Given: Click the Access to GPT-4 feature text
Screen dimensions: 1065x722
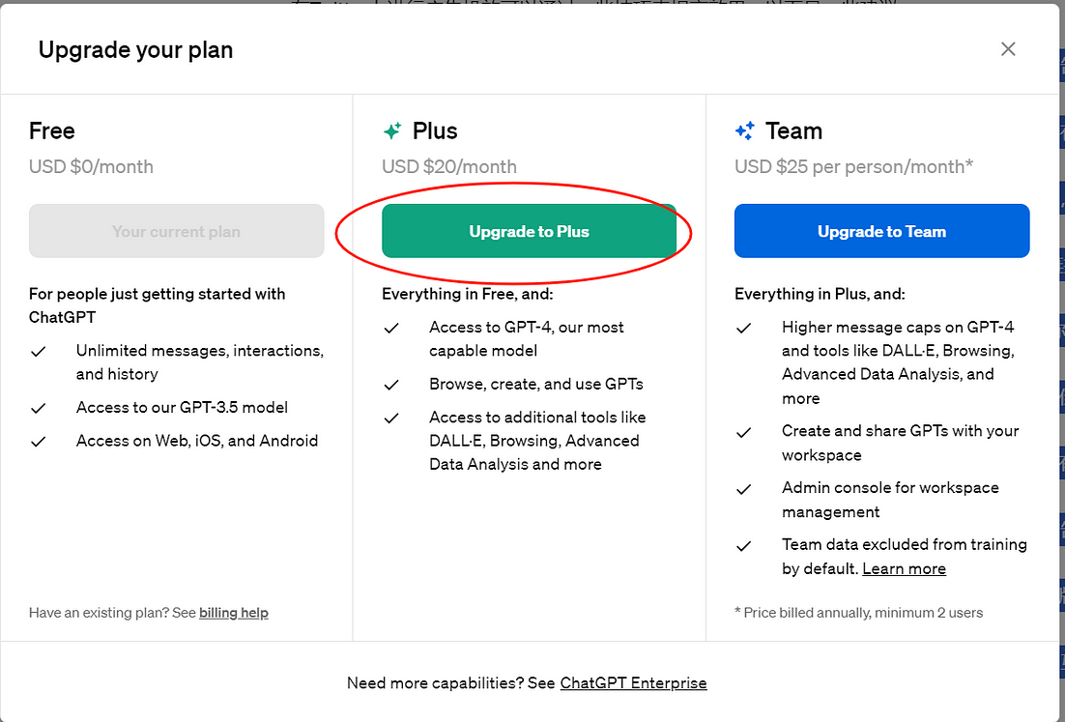Looking at the screenshot, I should pyautogui.click(x=527, y=338).
